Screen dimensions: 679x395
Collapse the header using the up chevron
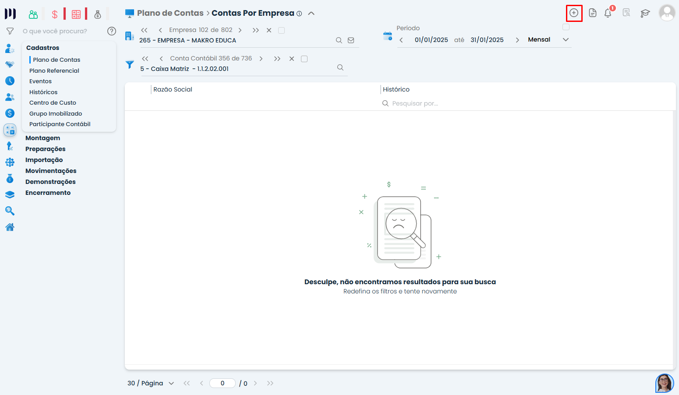click(x=311, y=13)
